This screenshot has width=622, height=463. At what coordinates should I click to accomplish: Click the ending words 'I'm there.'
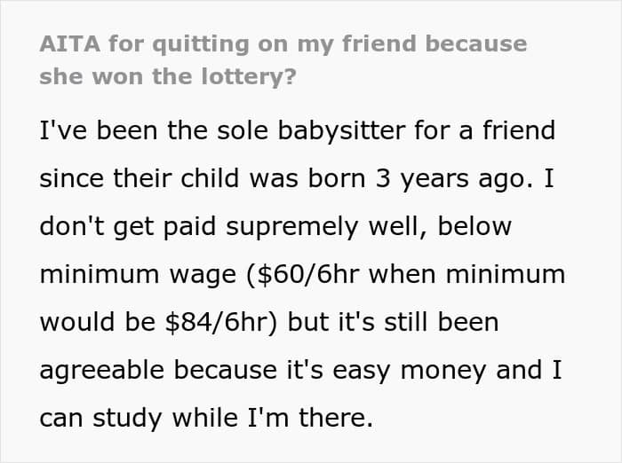tap(310, 418)
